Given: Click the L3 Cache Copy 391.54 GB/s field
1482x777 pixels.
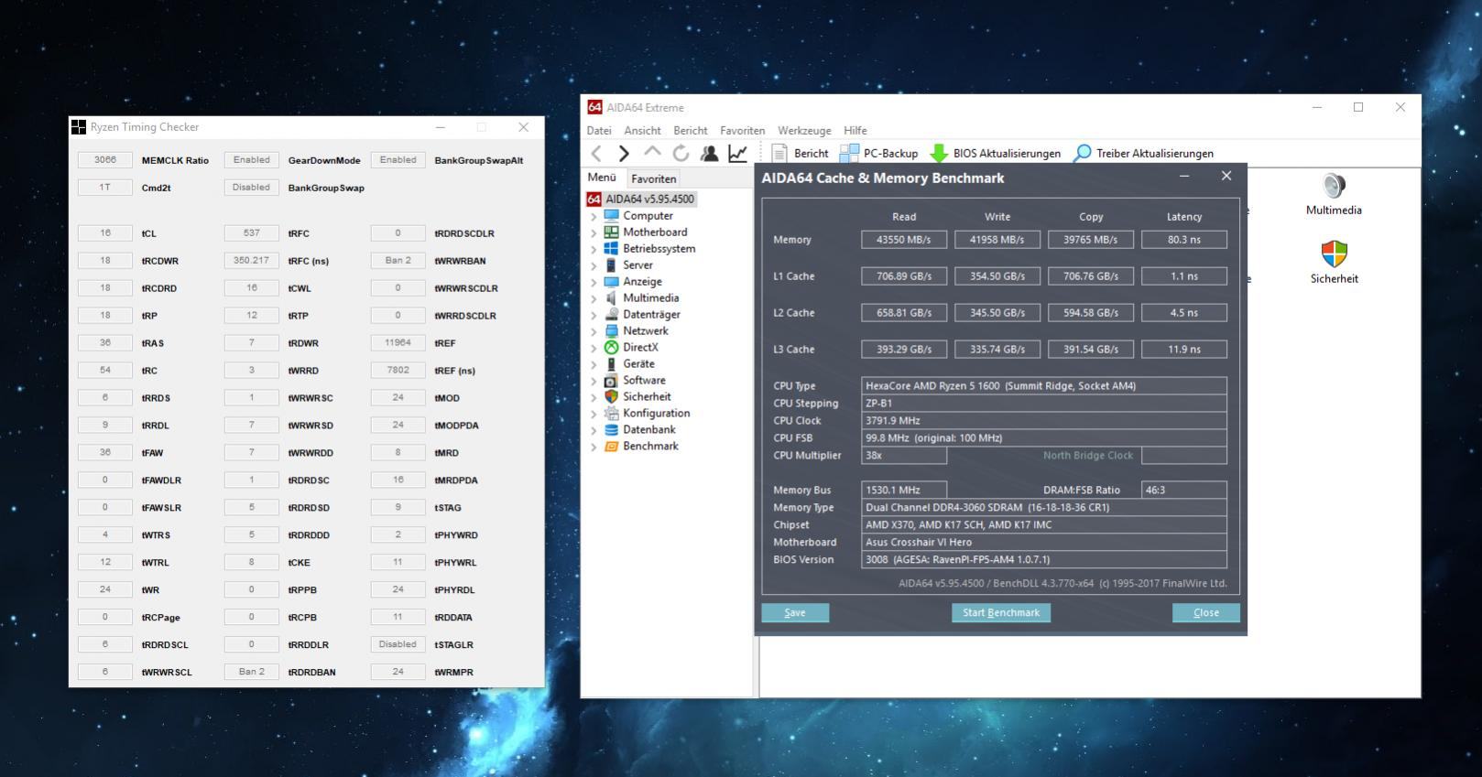Looking at the screenshot, I should pyautogui.click(x=1090, y=350).
